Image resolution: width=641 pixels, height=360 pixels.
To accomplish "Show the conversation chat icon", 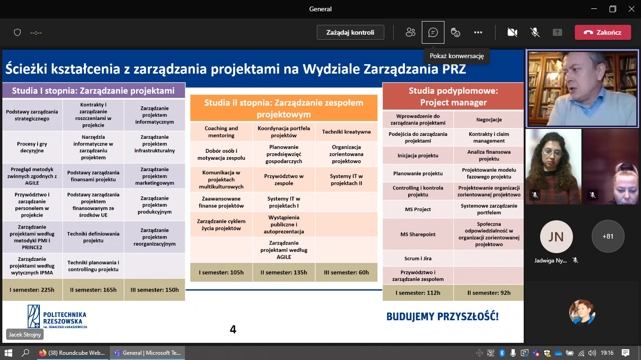I will pyautogui.click(x=433, y=32).
